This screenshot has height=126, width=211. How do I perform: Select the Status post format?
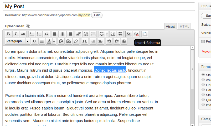click(203, 94)
